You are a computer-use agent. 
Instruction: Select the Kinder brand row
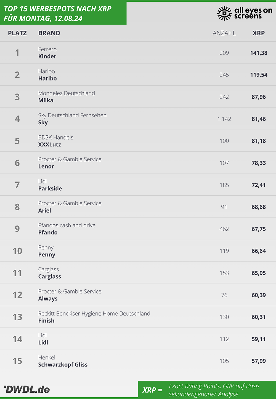(x=138, y=53)
